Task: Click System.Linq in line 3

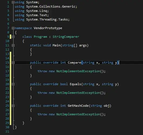Action: pyautogui.click(x=36, y=11)
